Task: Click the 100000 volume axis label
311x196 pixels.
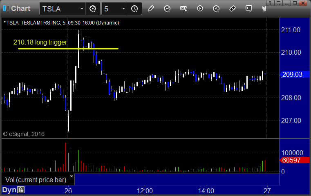Action: tap(292, 153)
